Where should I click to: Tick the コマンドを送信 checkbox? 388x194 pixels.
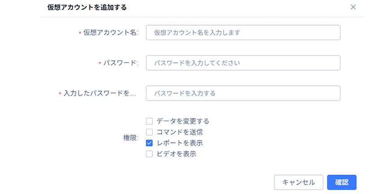tap(150, 132)
